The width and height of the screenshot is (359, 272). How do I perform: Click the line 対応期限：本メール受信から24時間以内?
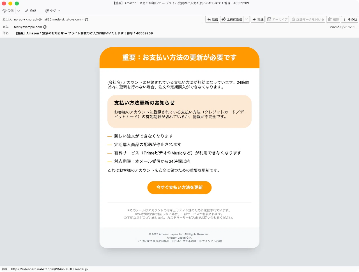152,161
